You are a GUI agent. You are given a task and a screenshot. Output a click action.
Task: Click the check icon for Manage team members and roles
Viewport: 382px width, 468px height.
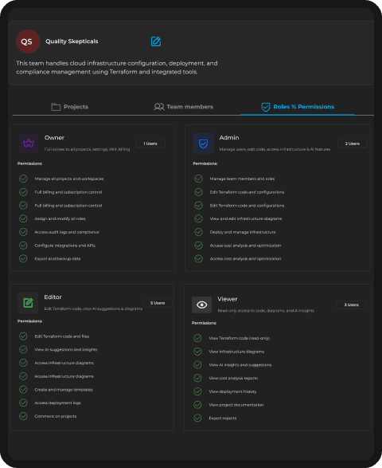[198, 179]
